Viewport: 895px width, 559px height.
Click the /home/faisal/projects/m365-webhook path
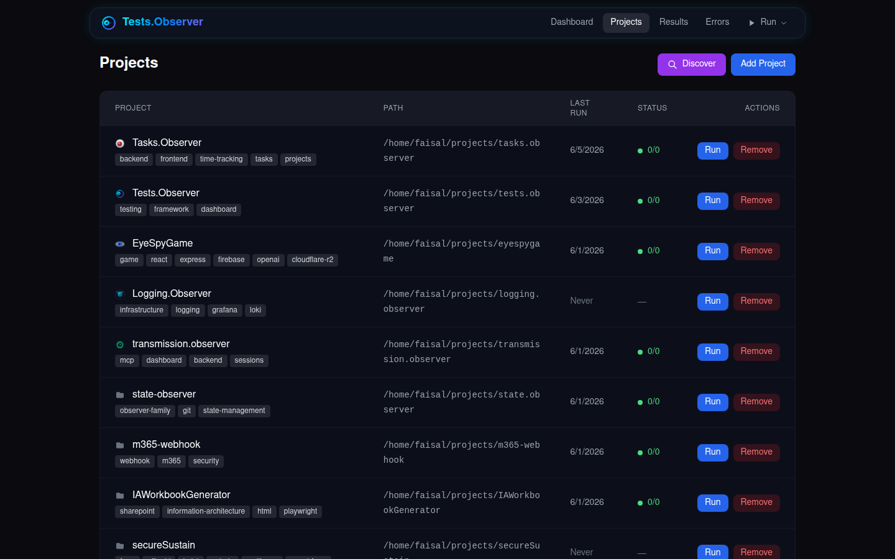pyautogui.click(x=462, y=453)
